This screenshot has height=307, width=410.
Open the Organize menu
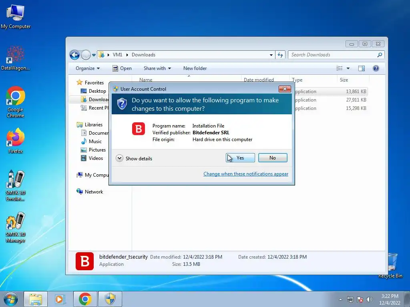[88, 68]
